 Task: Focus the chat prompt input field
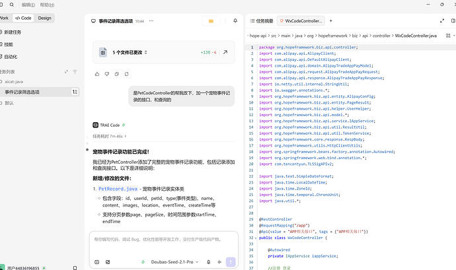(x=164, y=243)
